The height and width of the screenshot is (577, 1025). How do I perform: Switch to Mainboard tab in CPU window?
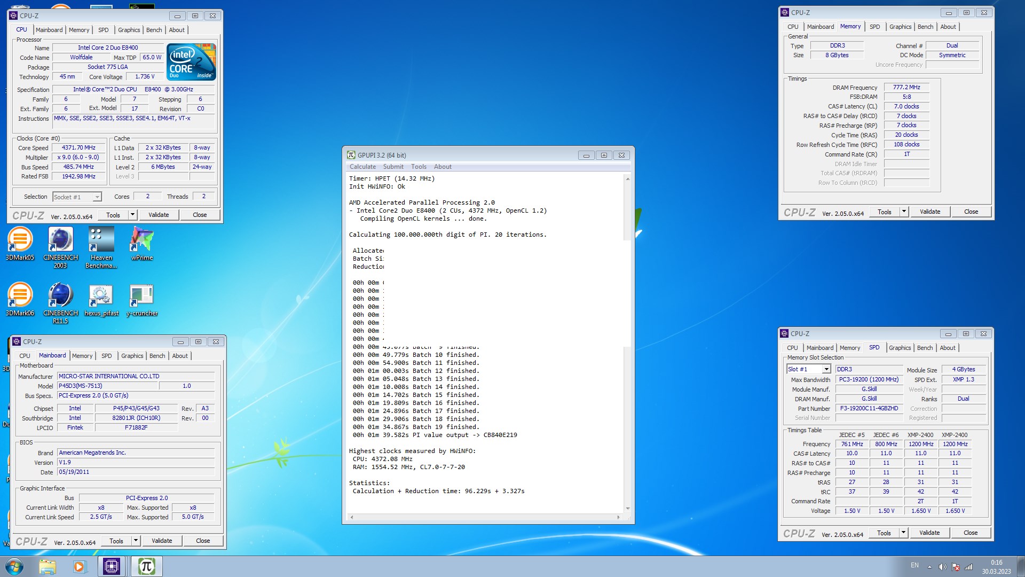pyautogui.click(x=49, y=30)
